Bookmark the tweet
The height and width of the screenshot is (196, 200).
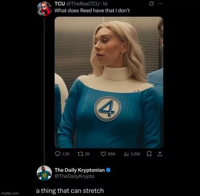click(x=149, y=154)
